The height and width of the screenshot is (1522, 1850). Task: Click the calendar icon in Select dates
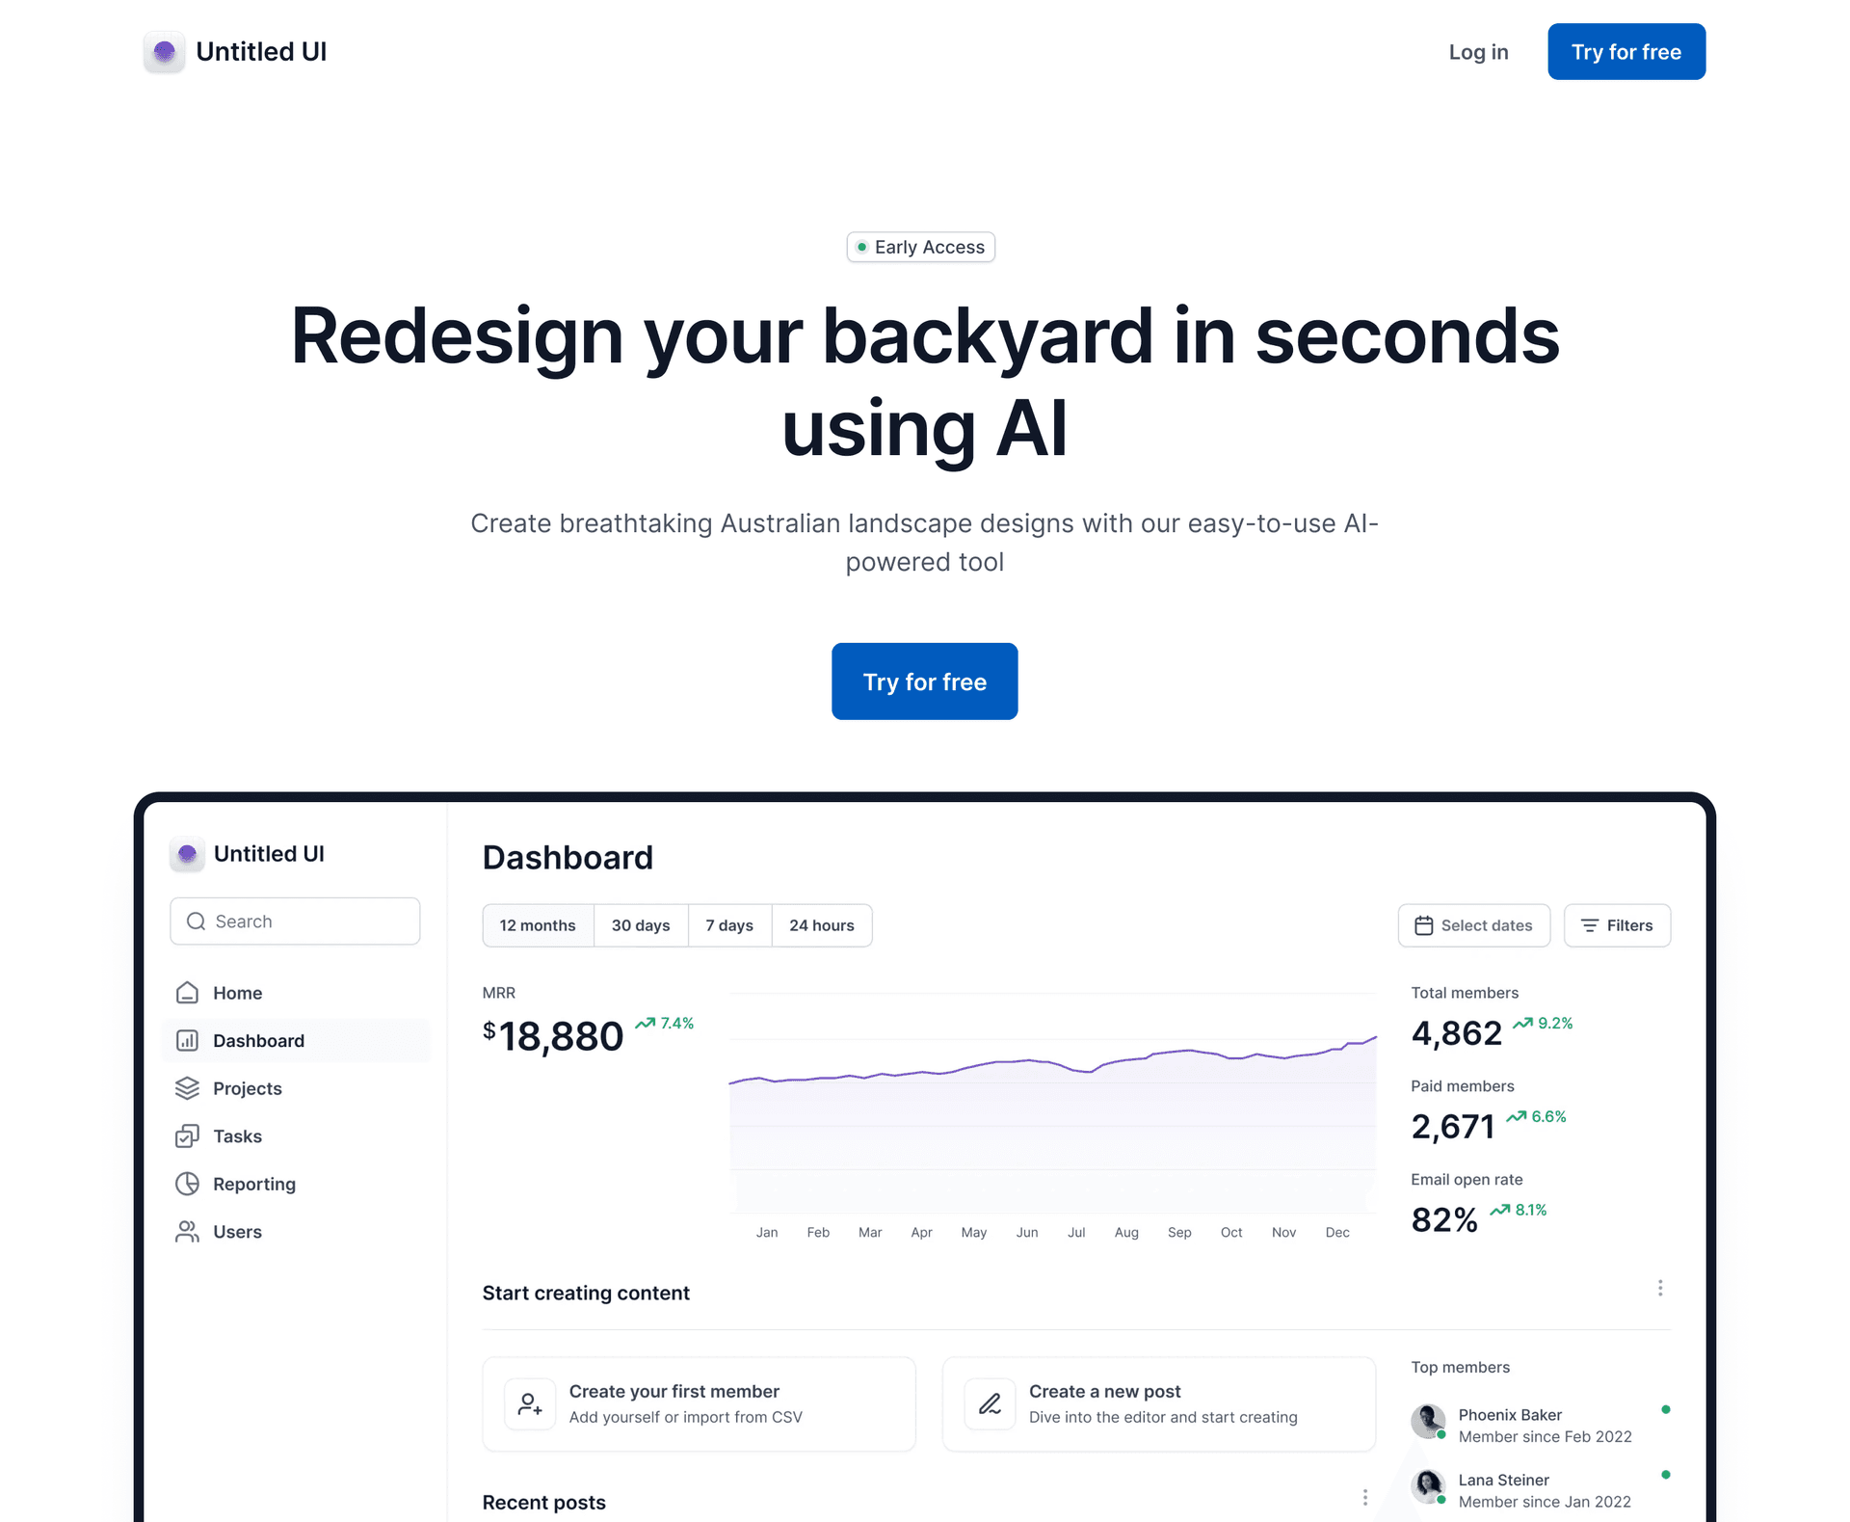tap(1423, 925)
